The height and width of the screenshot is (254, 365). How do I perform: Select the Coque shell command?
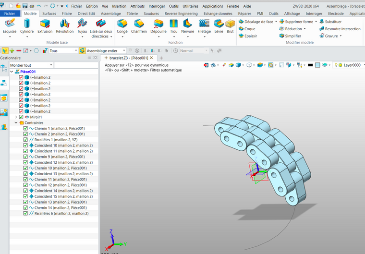247,29
